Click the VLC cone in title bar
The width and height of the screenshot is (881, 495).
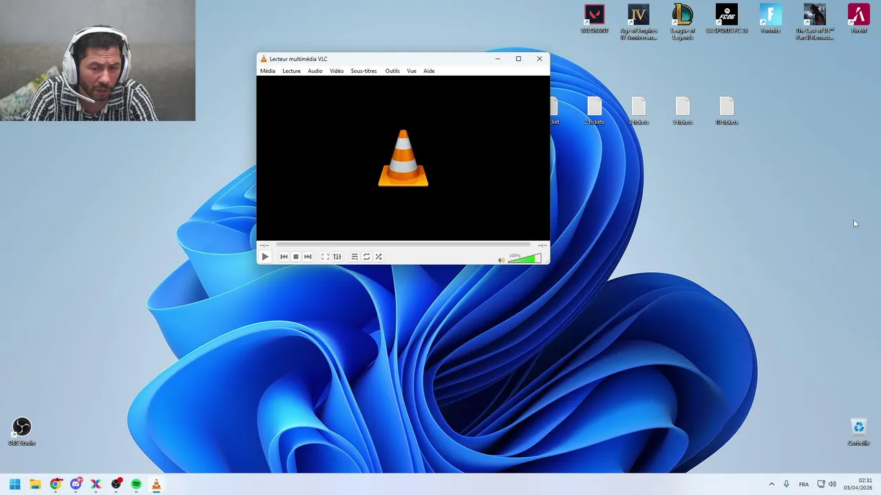264,59
